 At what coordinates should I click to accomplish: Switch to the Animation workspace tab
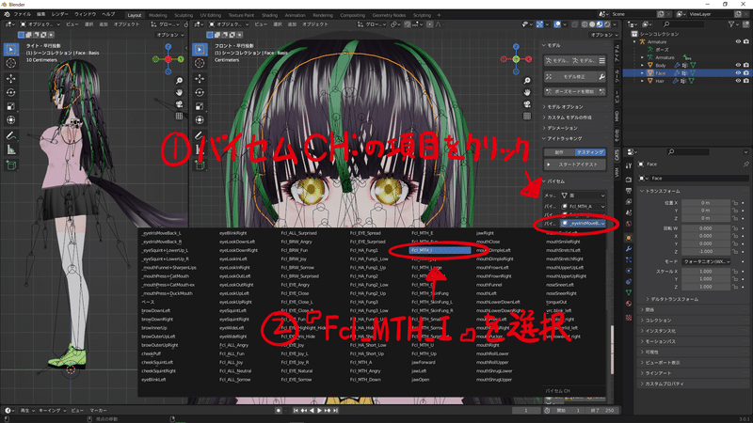click(x=295, y=15)
